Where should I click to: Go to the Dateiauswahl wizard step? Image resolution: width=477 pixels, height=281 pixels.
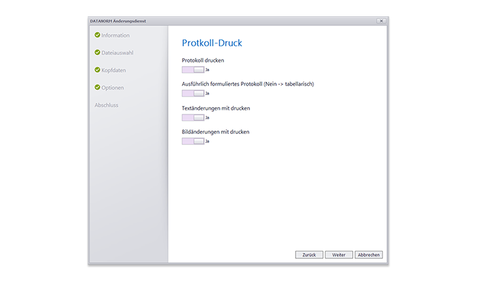tap(117, 53)
